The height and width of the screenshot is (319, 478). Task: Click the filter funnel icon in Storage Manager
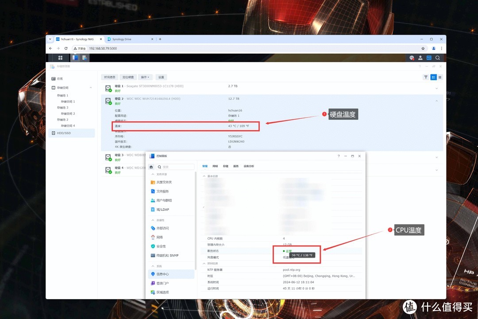click(x=426, y=77)
